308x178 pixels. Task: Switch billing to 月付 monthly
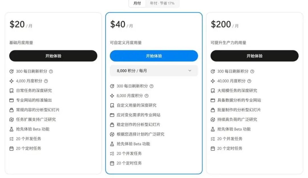pos(137,3)
